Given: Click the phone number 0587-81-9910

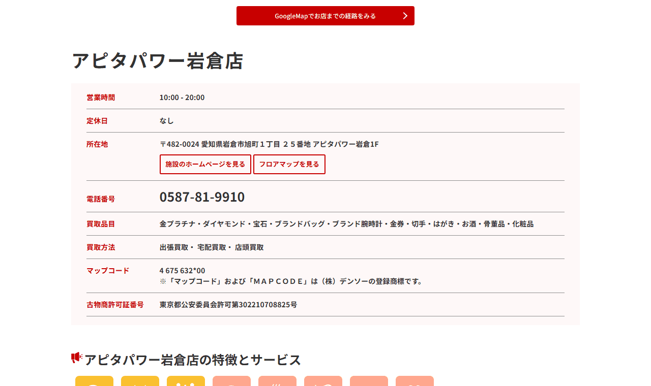Looking at the screenshot, I should tap(202, 197).
